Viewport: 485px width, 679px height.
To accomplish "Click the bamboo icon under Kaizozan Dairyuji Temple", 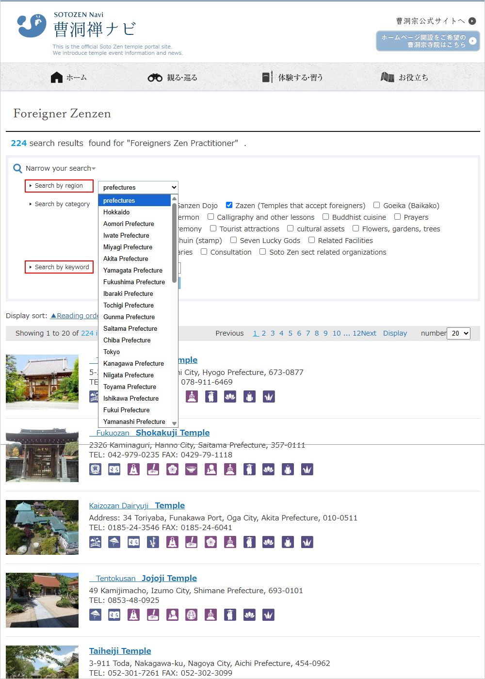I will coord(153,542).
